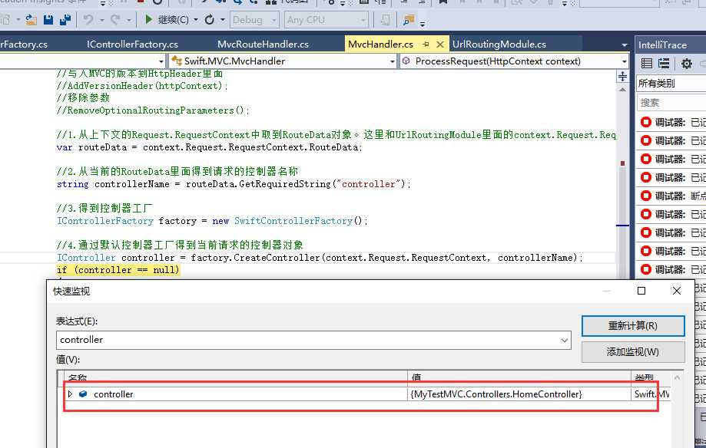Click the 'var routeData' code line

click(x=210, y=147)
